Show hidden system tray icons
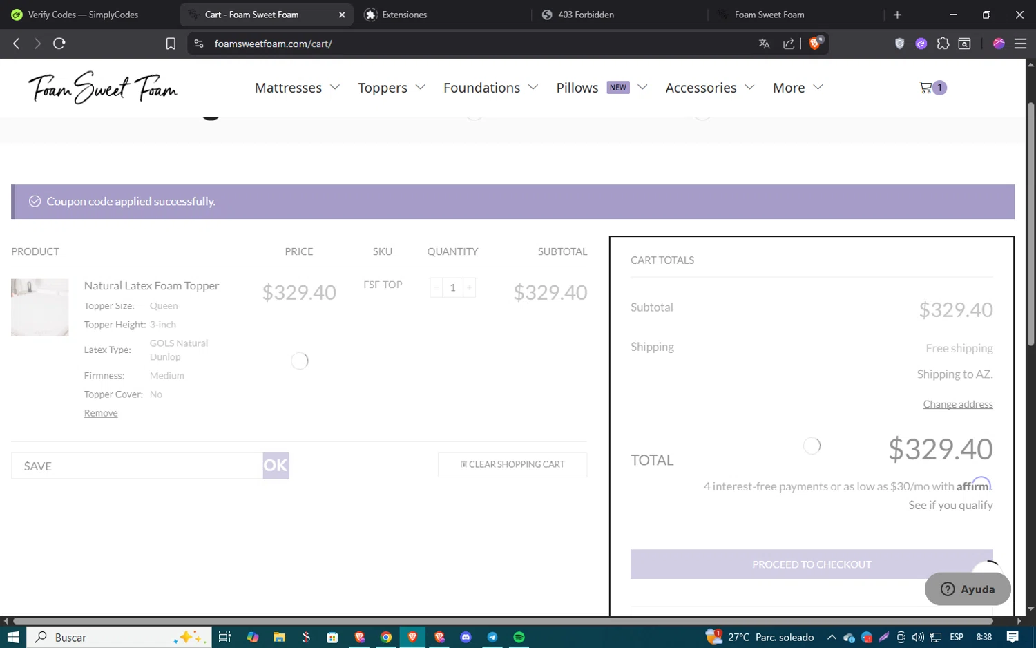1036x648 pixels. tap(832, 637)
